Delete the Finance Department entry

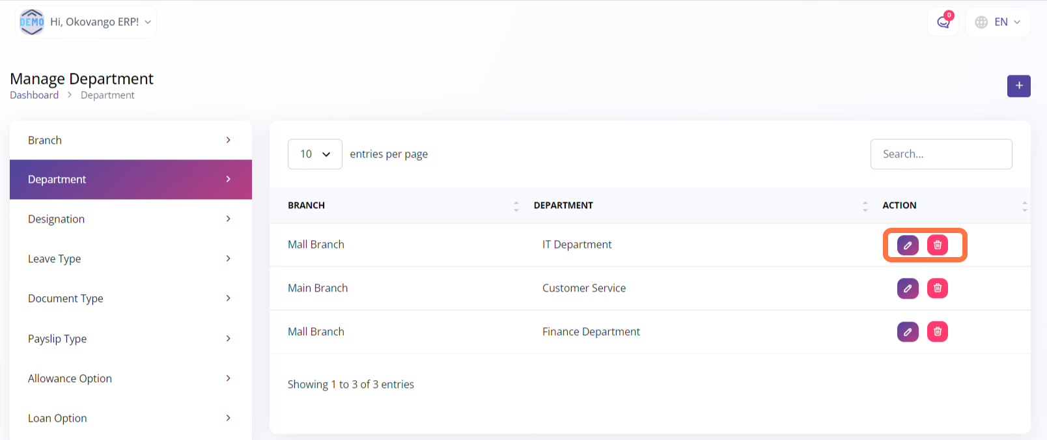click(938, 332)
